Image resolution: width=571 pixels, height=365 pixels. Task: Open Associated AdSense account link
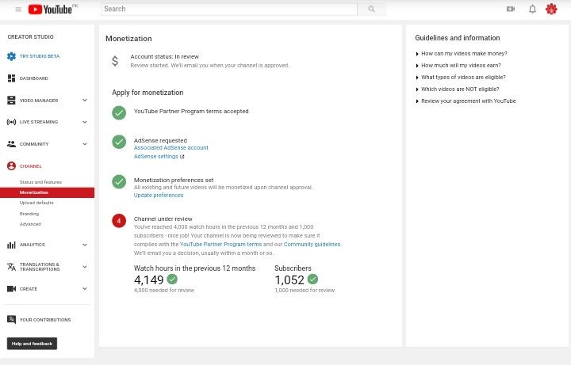[x=171, y=148]
